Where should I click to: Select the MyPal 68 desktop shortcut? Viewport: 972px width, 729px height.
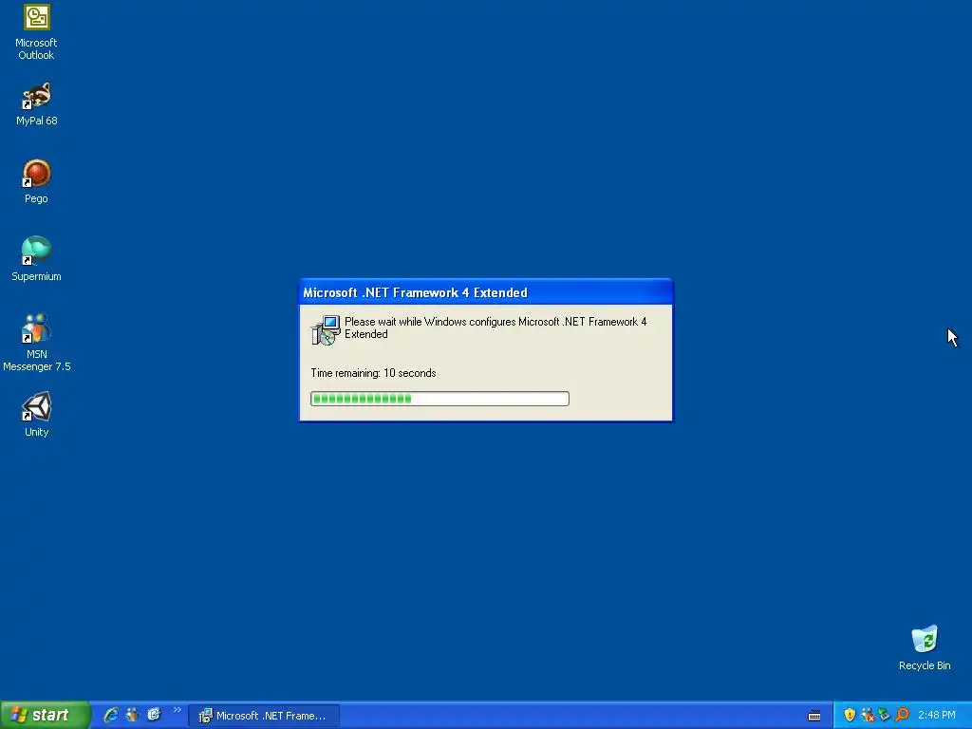point(37,104)
